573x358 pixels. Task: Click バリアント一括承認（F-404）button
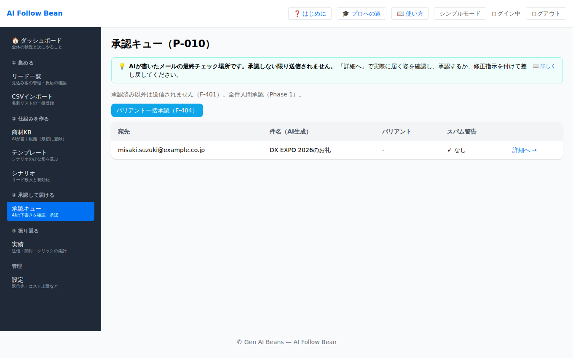point(157,110)
